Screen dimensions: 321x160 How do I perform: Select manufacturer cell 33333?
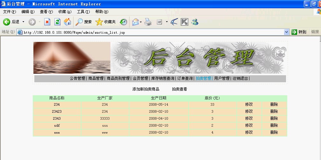[105, 118]
